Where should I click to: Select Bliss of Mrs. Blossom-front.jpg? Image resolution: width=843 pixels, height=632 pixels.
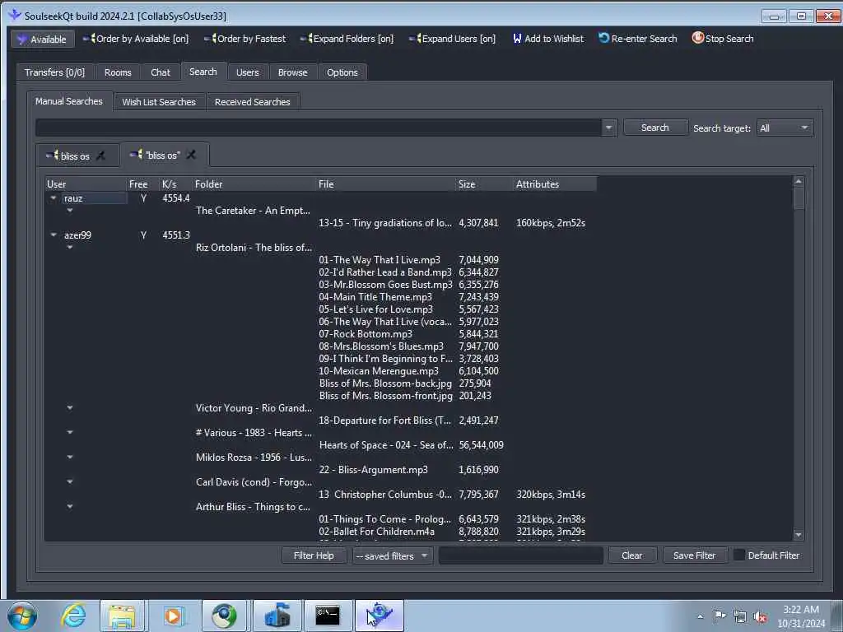pos(386,396)
